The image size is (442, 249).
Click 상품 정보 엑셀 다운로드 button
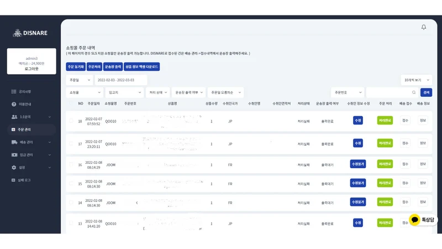click(142, 66)
